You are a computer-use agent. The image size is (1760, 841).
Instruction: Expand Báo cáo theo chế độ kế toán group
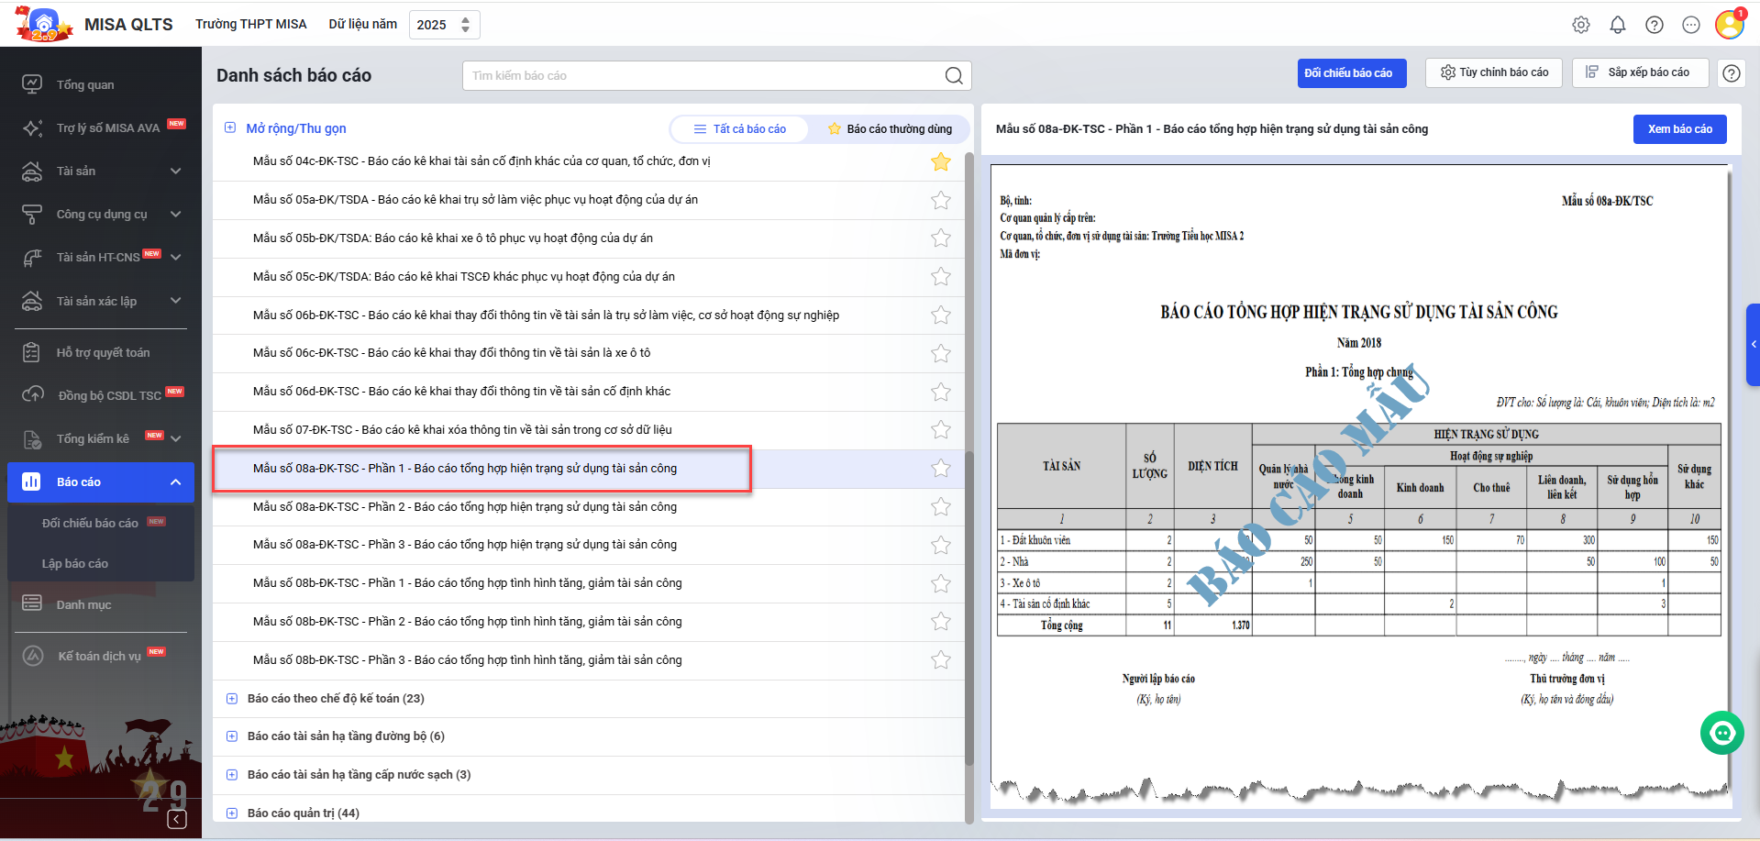pyautogui.click(x=232, y=699)
